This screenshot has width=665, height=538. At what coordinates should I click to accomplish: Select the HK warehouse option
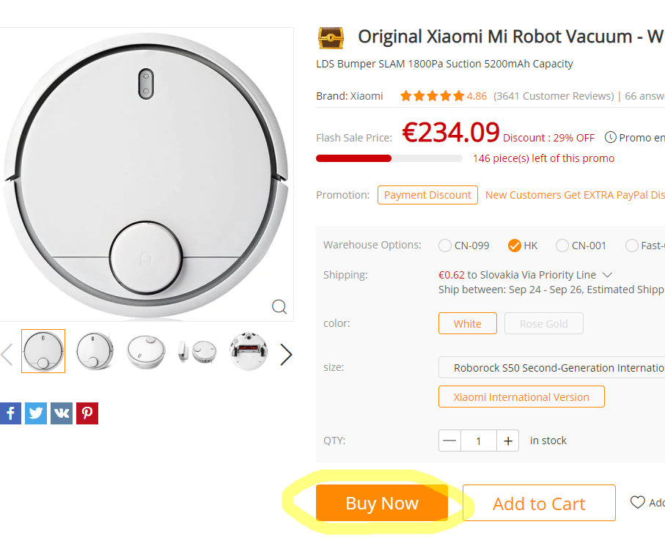tap(514, 246)
